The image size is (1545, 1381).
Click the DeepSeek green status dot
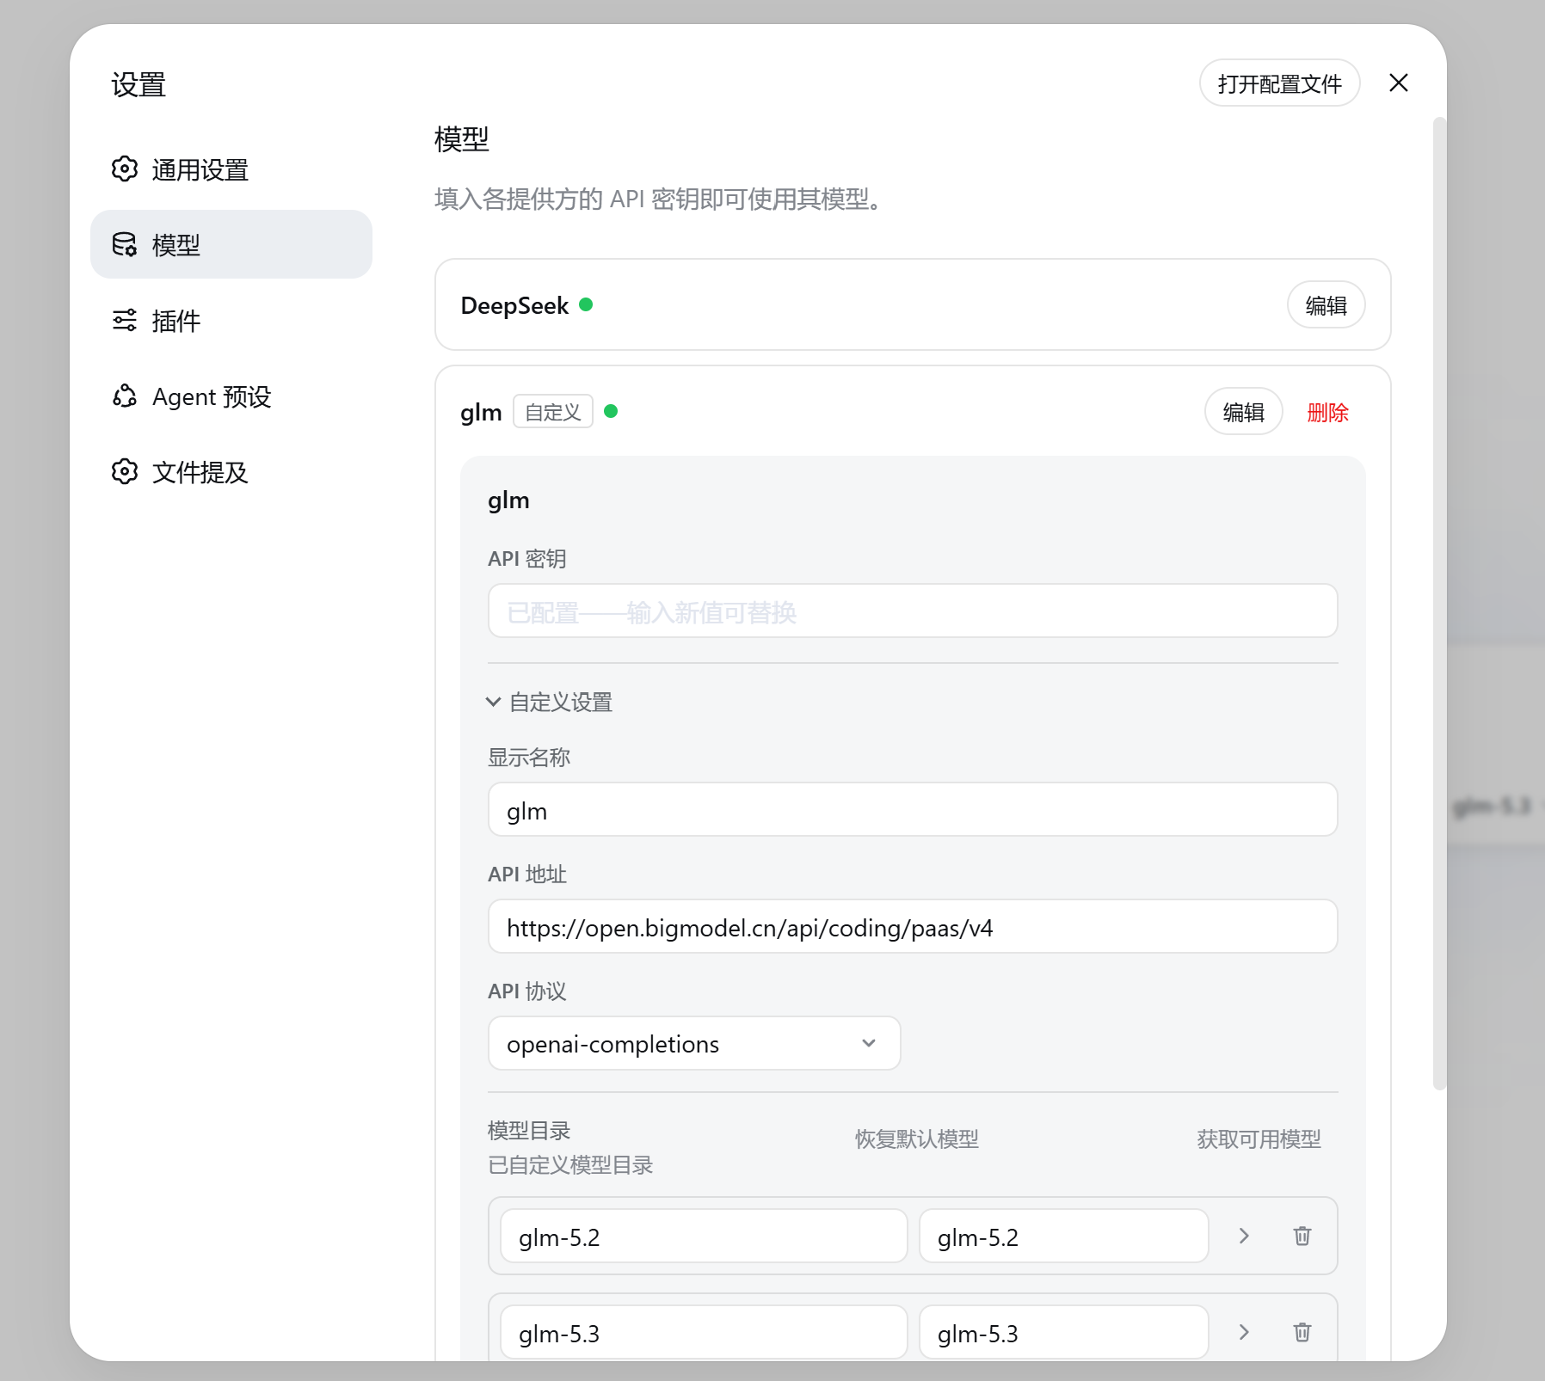(x=586, y=304)
